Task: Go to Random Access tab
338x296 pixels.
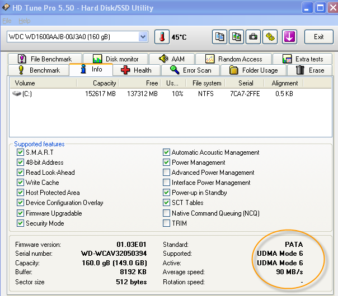Action: [234, 59]
